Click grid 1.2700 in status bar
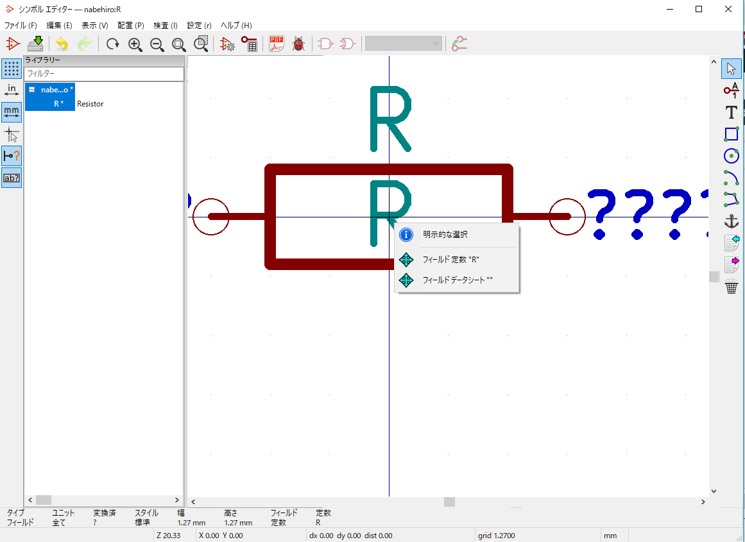Screen dimensions: 745x542 click(x=497, y=536)
